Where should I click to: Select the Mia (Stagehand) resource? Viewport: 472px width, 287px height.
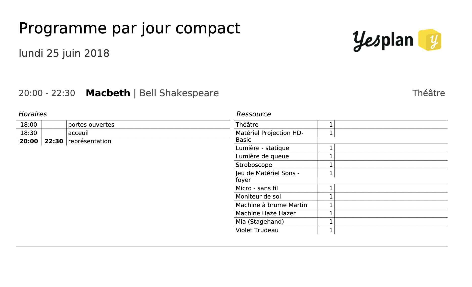click(x=260, y=222)
